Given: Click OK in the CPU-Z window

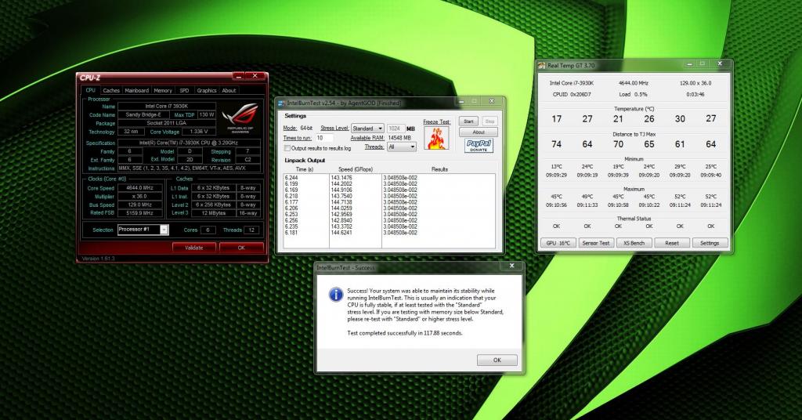Looking at the screenshot, I should coord(241,248).
